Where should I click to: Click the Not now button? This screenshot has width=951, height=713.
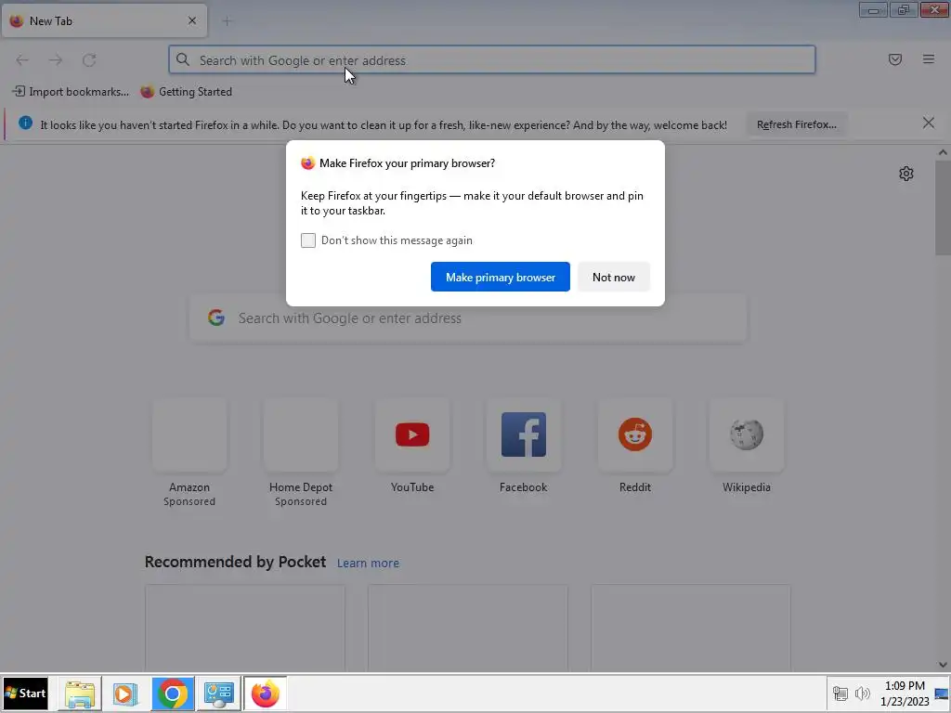[x=614, y=277]
